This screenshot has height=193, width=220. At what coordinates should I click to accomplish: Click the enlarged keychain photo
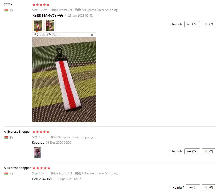click(64, 80)
